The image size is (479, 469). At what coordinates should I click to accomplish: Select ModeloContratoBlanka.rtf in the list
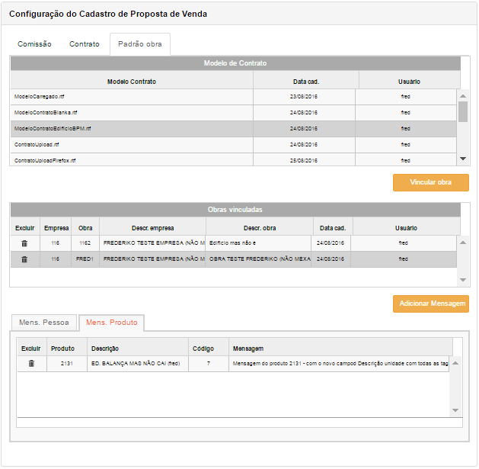(46, 112)
